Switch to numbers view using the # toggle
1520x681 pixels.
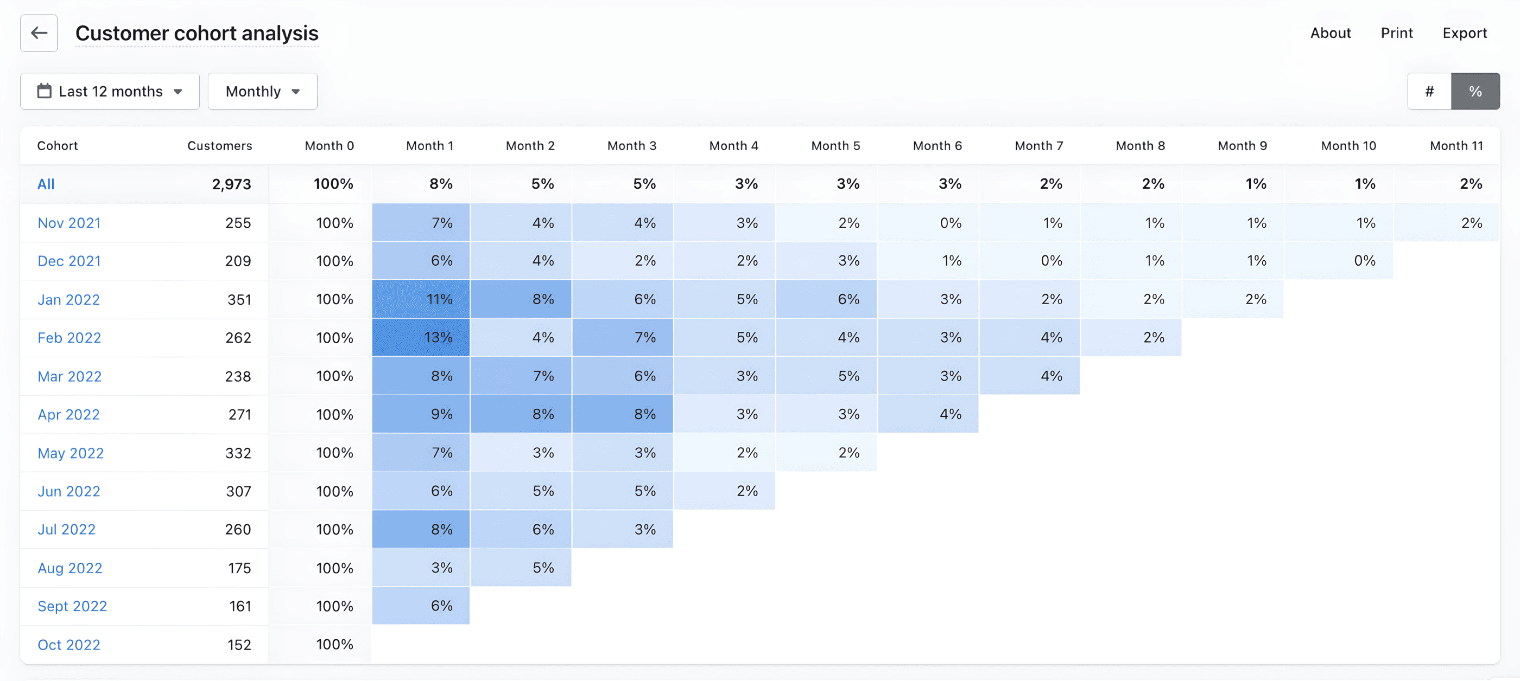click(1429, 91)
